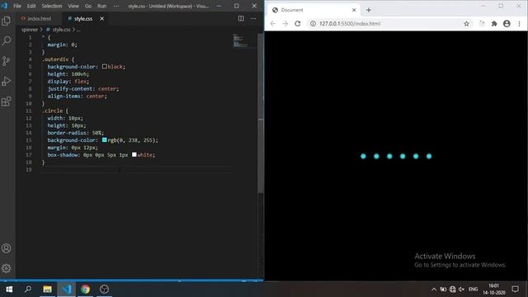Open the rgb cyan color swatch
This screenshot has height=297, width=528.
click(105, 139)
